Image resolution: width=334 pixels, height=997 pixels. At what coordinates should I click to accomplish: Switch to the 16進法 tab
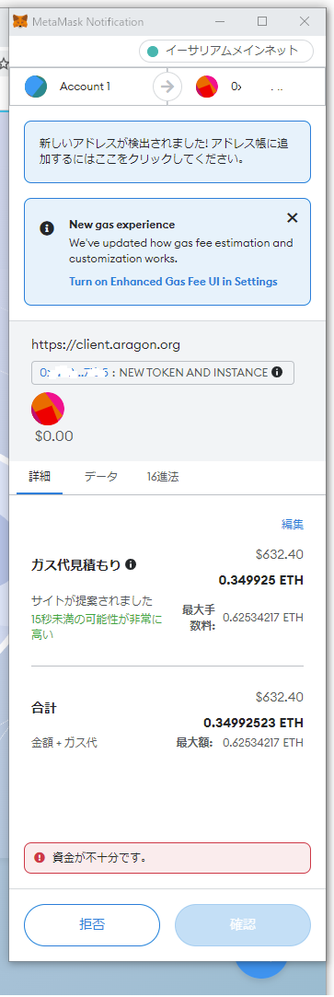[163, 477]
